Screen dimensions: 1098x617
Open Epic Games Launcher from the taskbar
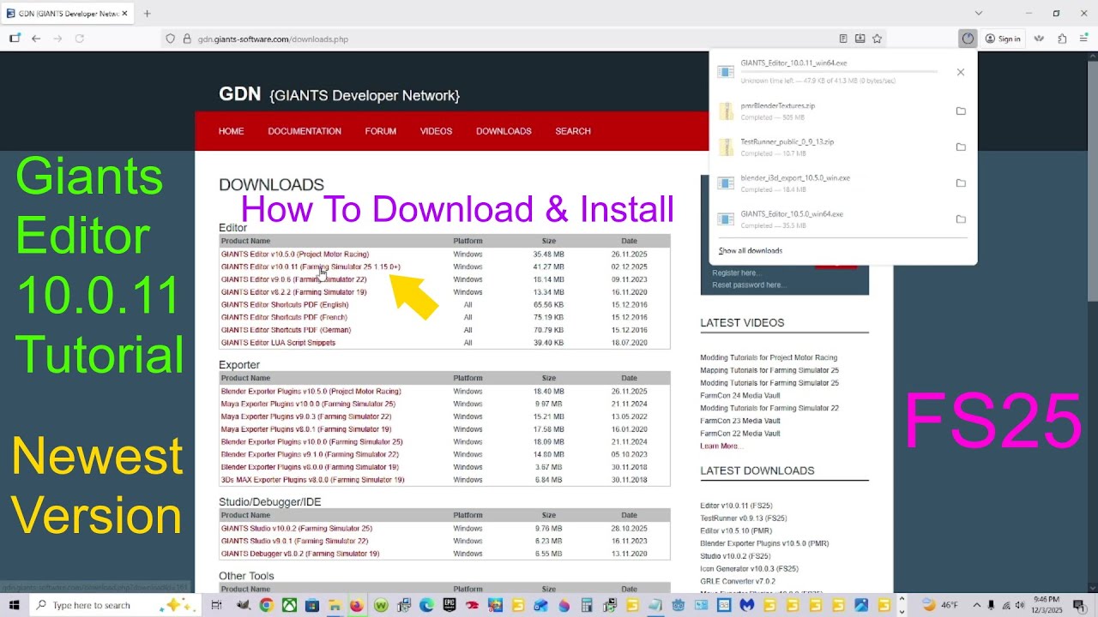click(x=449, y=605)
